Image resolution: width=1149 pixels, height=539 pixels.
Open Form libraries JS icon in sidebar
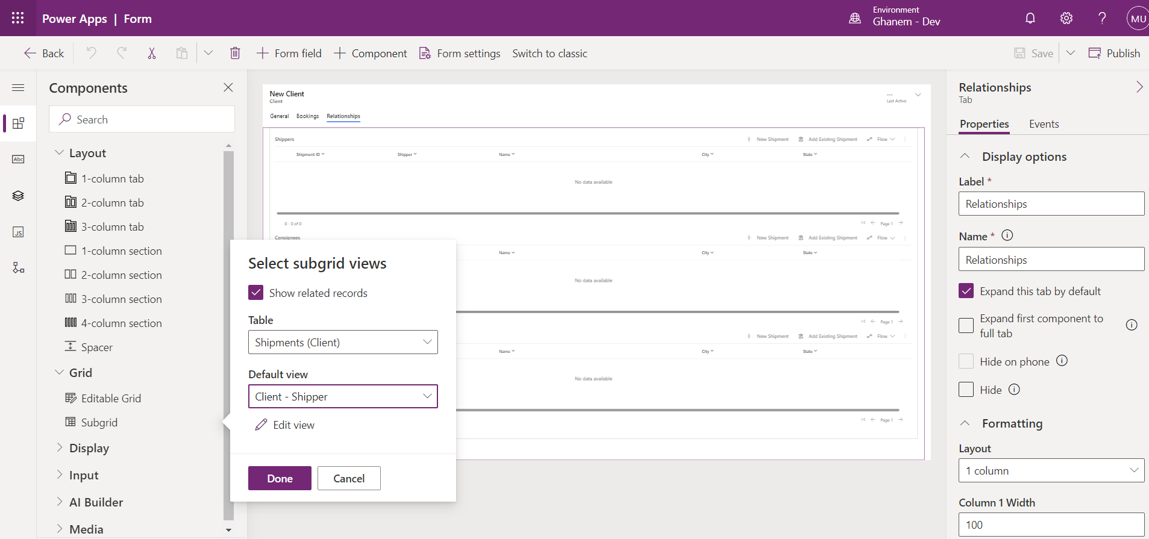[18, 232]
